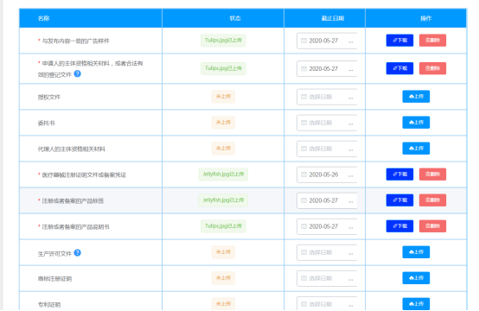The image size is (479, 311).
Task: Click calendar icon in 生产许可文件 date field
Action: click(x=303, y=252)
